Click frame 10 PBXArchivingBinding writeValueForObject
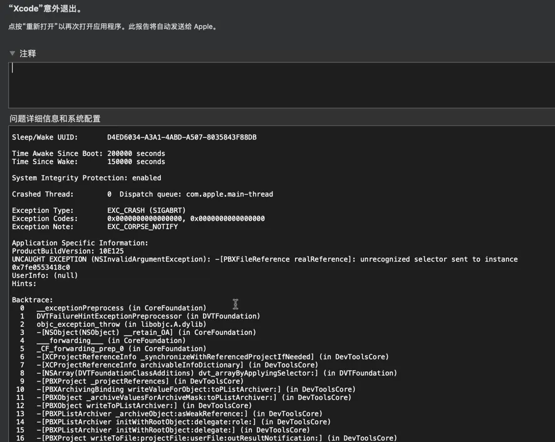The height and width of the screenshot is (442, 555). tap(186, 389)
